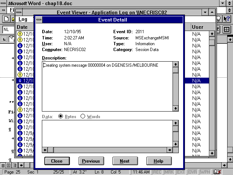Click the first warning event icon in list
This screenshot has height=175, width=233.
pyautogui.click(x=20, y=34)
